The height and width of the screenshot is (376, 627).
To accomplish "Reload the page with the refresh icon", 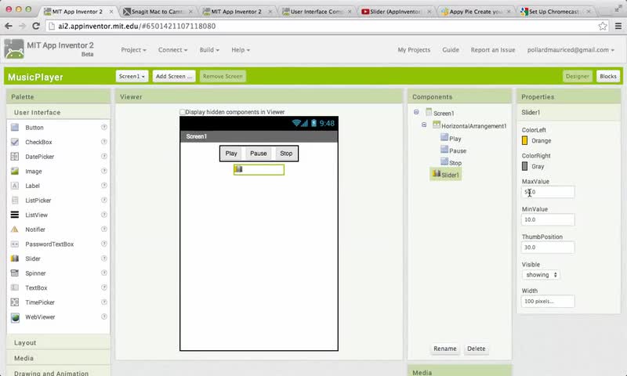I will (x=36, y=26).
